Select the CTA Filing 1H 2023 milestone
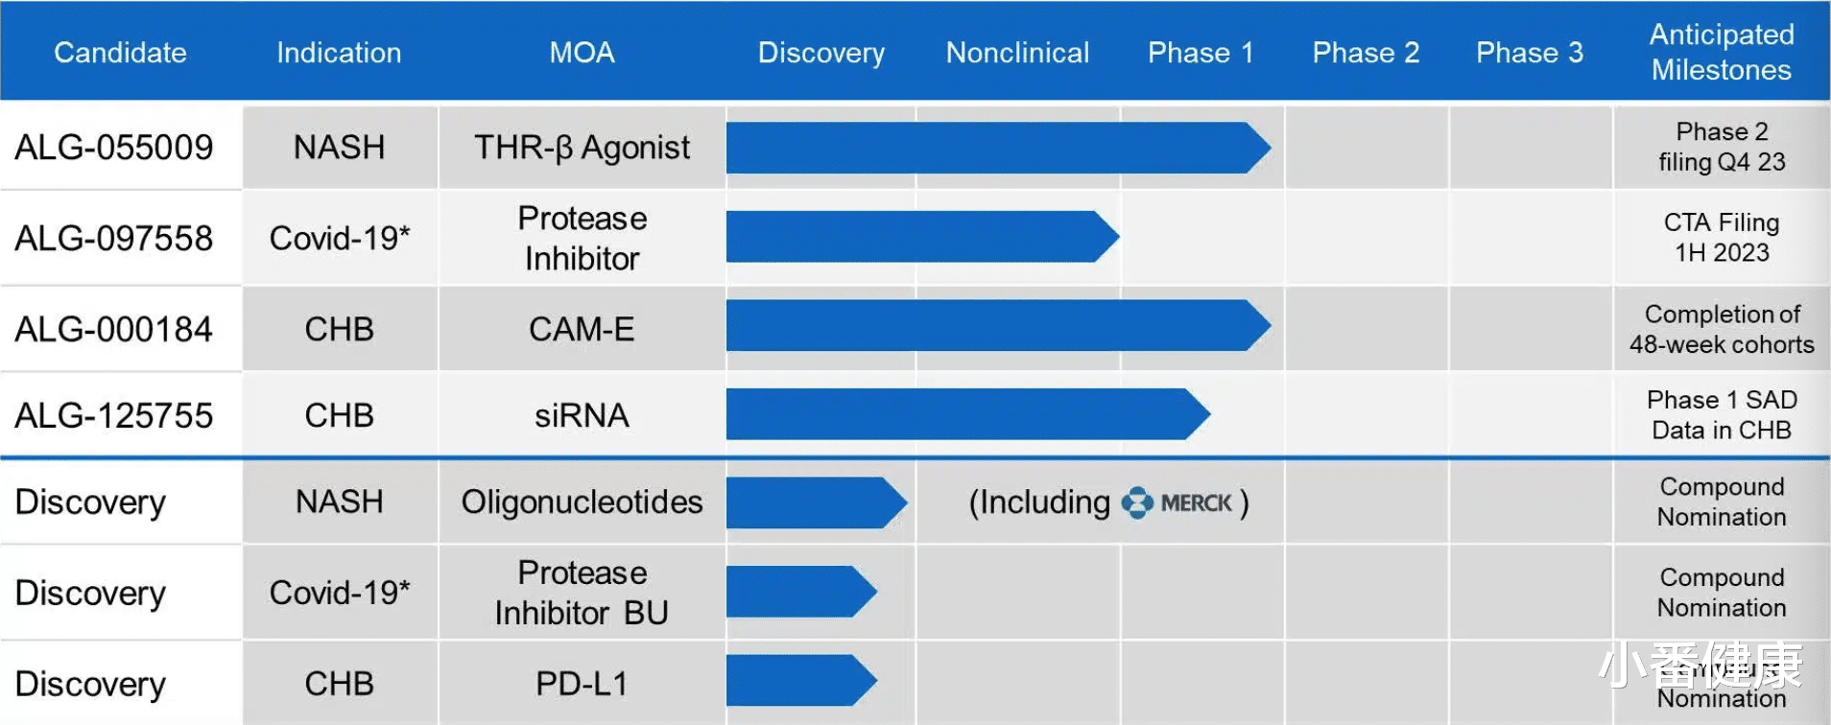Image resolution: width=1831 pixels, height=725 pixels. [x=1722, y=237]
